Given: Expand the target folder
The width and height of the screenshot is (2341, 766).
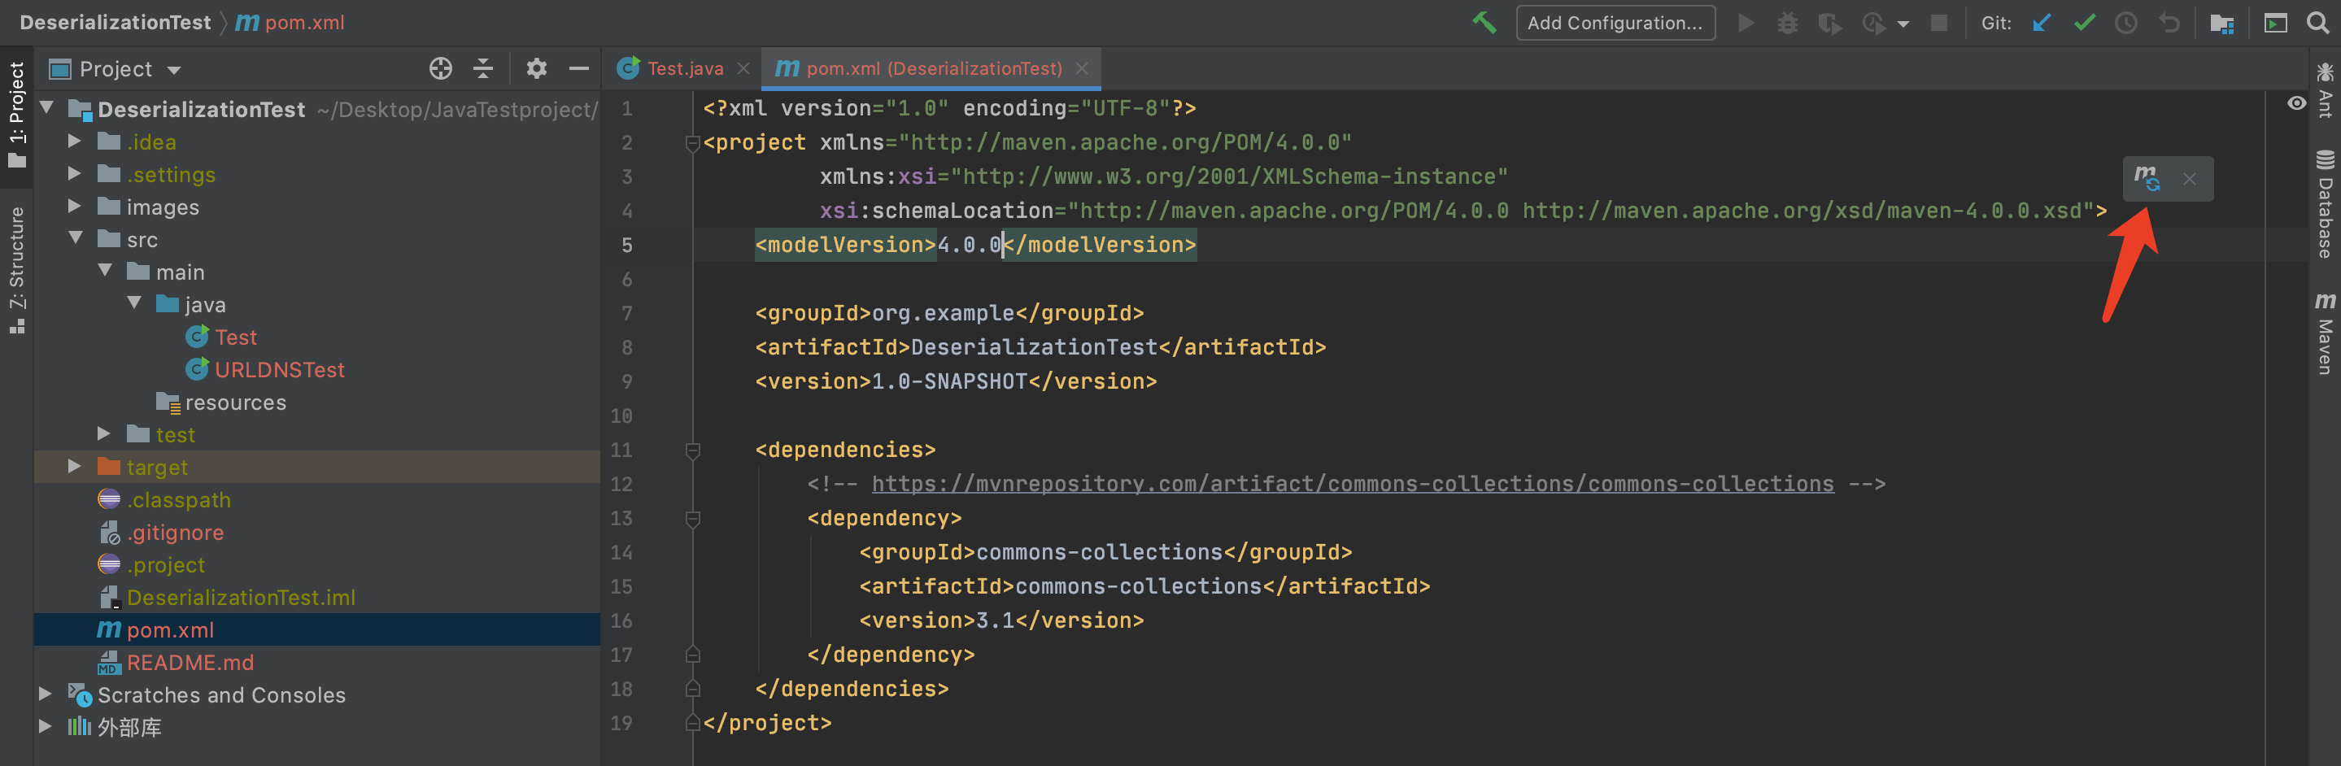Looking at the screenshot, I should pos(75,466).
